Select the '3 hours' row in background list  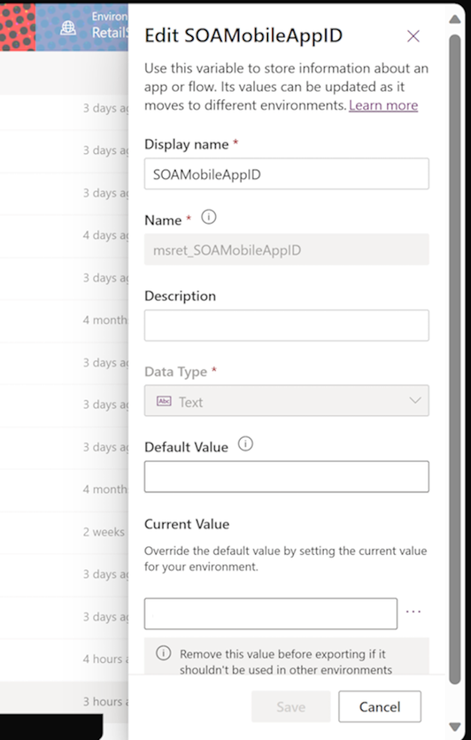pyautogui.click(x=63, y=701)
